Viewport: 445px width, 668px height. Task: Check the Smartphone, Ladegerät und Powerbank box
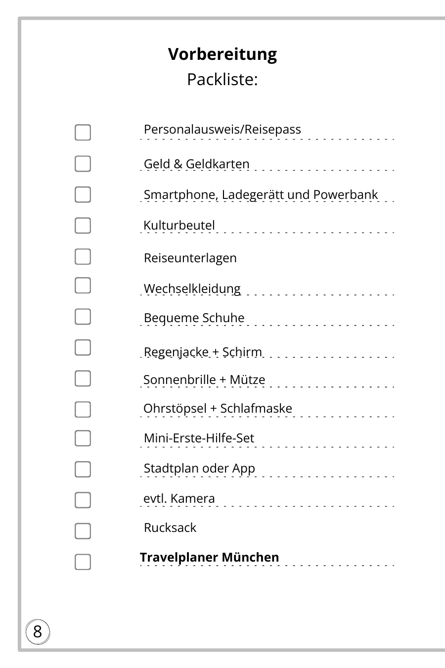coord(83,194)
